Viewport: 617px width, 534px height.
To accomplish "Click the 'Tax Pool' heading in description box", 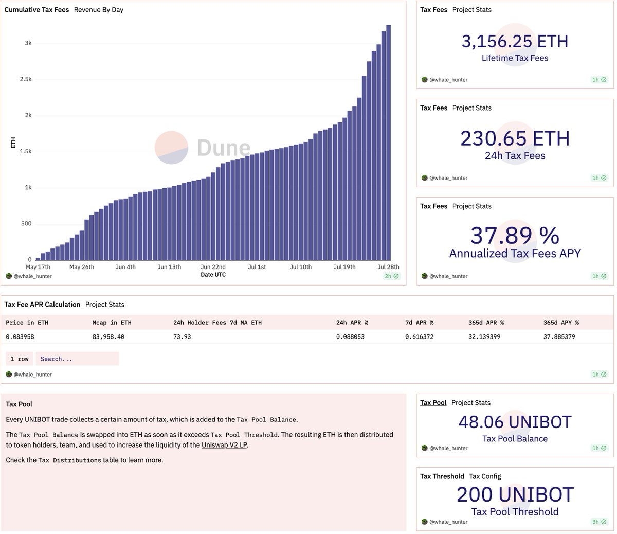I will point(19,404).
